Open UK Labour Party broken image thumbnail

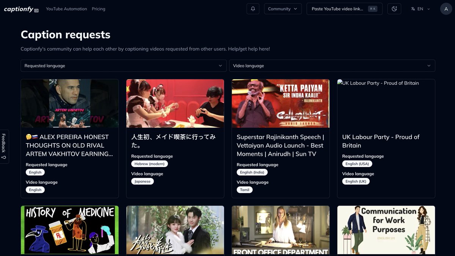pos(386,103)
